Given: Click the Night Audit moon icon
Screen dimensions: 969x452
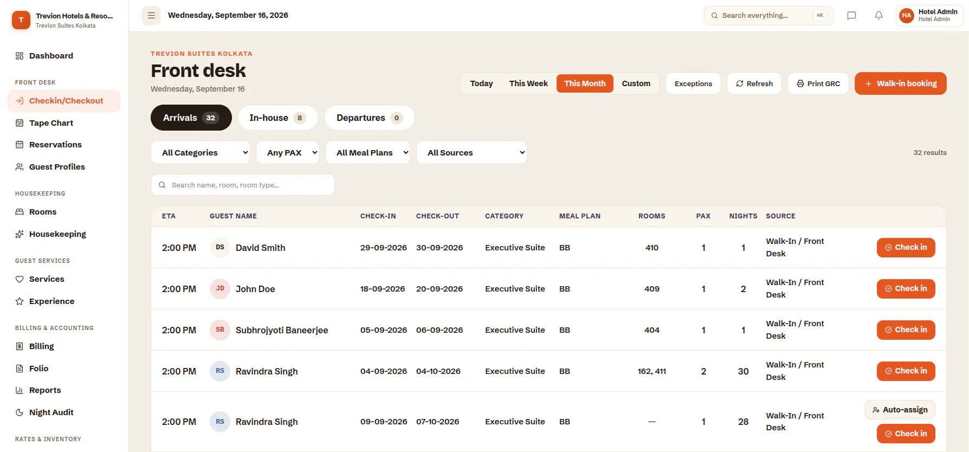Looking at the screenshot, I should point(20,412).
